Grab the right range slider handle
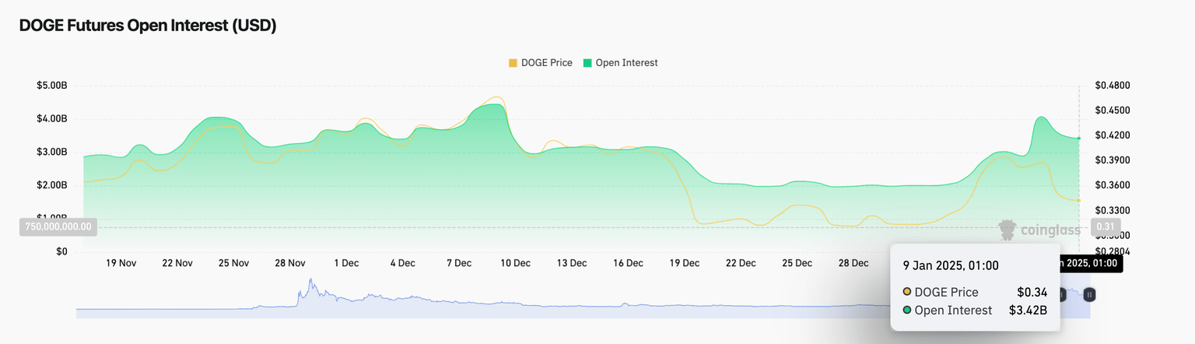Image resolution: width=1195 pixels, height=344 pixels. [1090, 294]
